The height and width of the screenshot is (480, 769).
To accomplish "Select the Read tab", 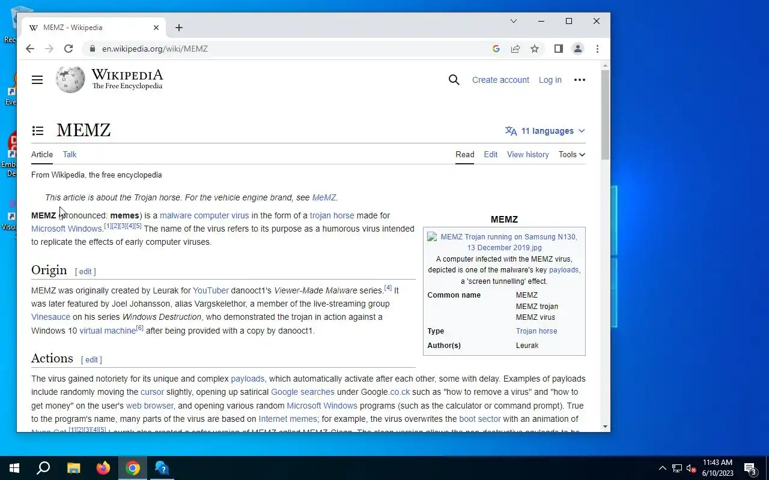I will click(465, 154).
